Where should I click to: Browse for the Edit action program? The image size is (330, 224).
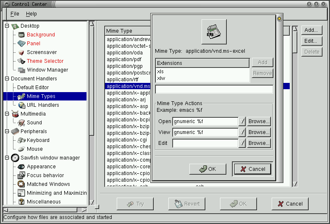[x=259, y=143]
